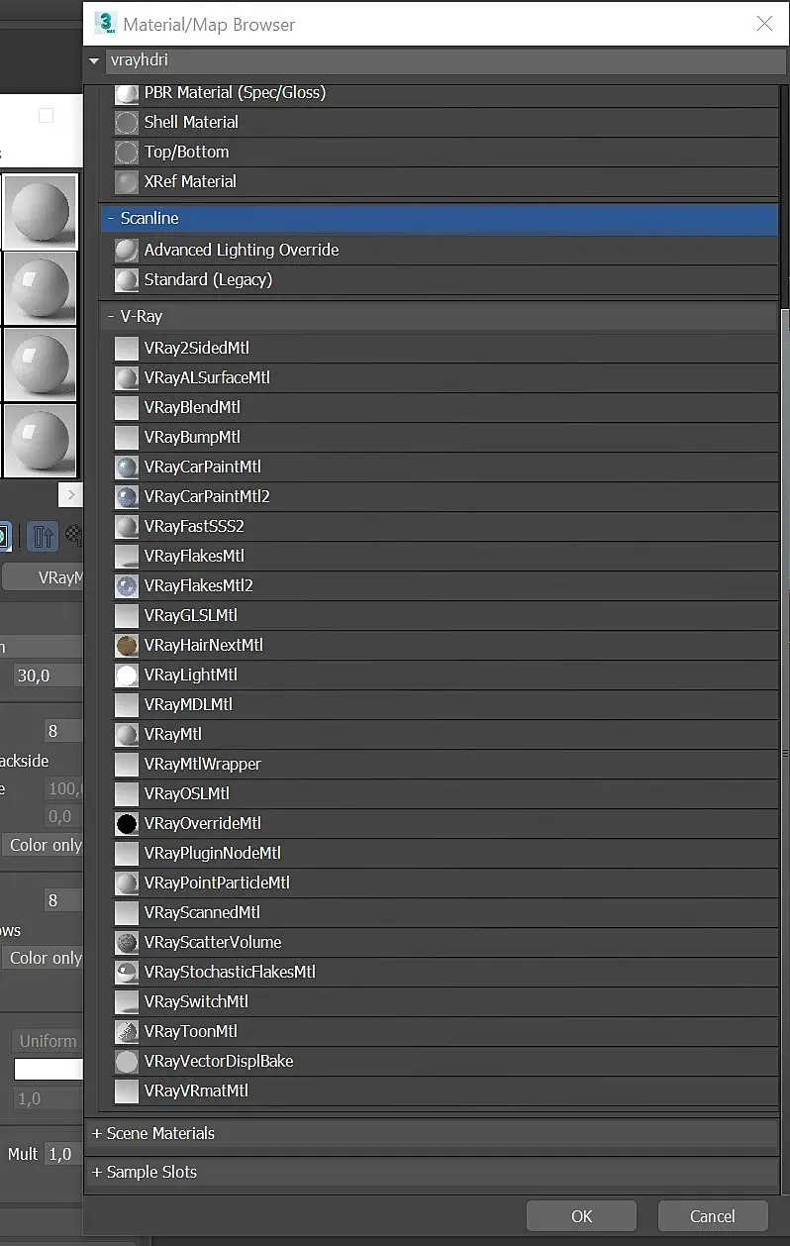Click the 3ds Max logo in title bar

click(105, 24)
